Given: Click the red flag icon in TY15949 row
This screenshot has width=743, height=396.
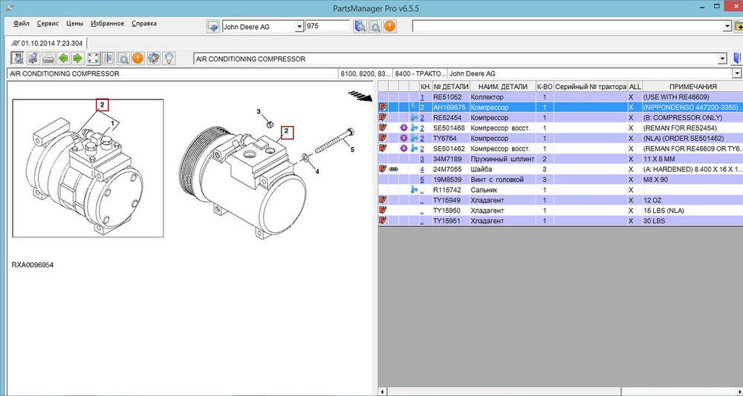Looking at the screenshot, I should (383, 200).
